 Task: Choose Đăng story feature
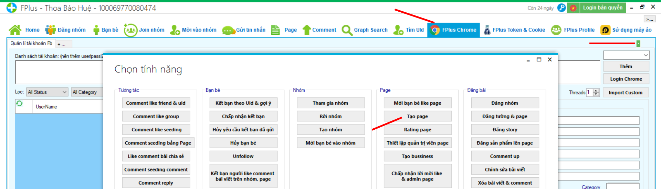[505, 130]
